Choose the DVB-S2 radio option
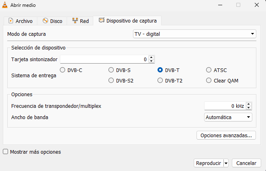The image size is (266, 171). (x=111, y=80)
